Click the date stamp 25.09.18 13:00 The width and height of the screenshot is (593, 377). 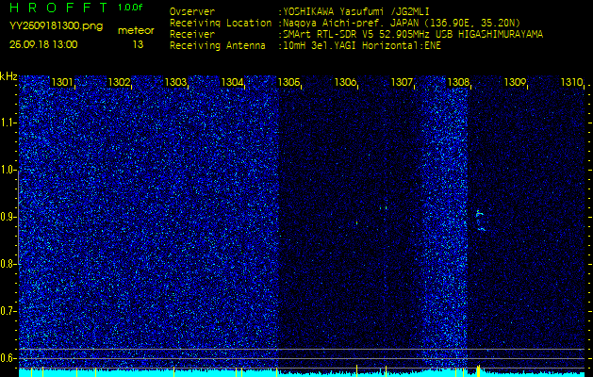[x=43, y=44]
